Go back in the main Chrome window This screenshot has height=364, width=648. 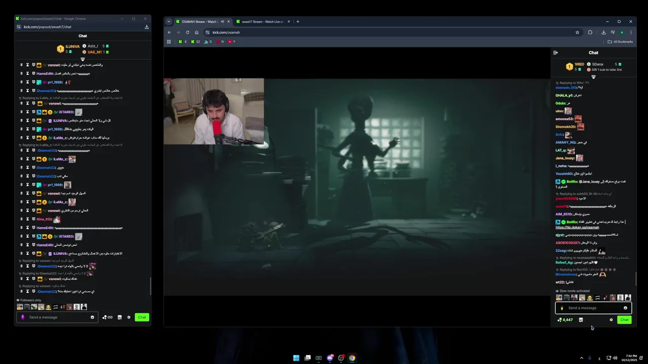click(x=169, y=32)
